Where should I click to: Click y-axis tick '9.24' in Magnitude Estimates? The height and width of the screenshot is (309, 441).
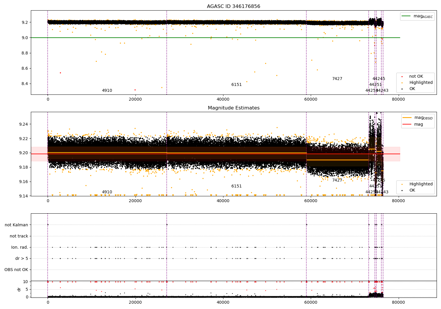pyautogui.click(x=24, y=124)
